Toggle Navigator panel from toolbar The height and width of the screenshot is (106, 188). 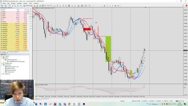point(15,6)
